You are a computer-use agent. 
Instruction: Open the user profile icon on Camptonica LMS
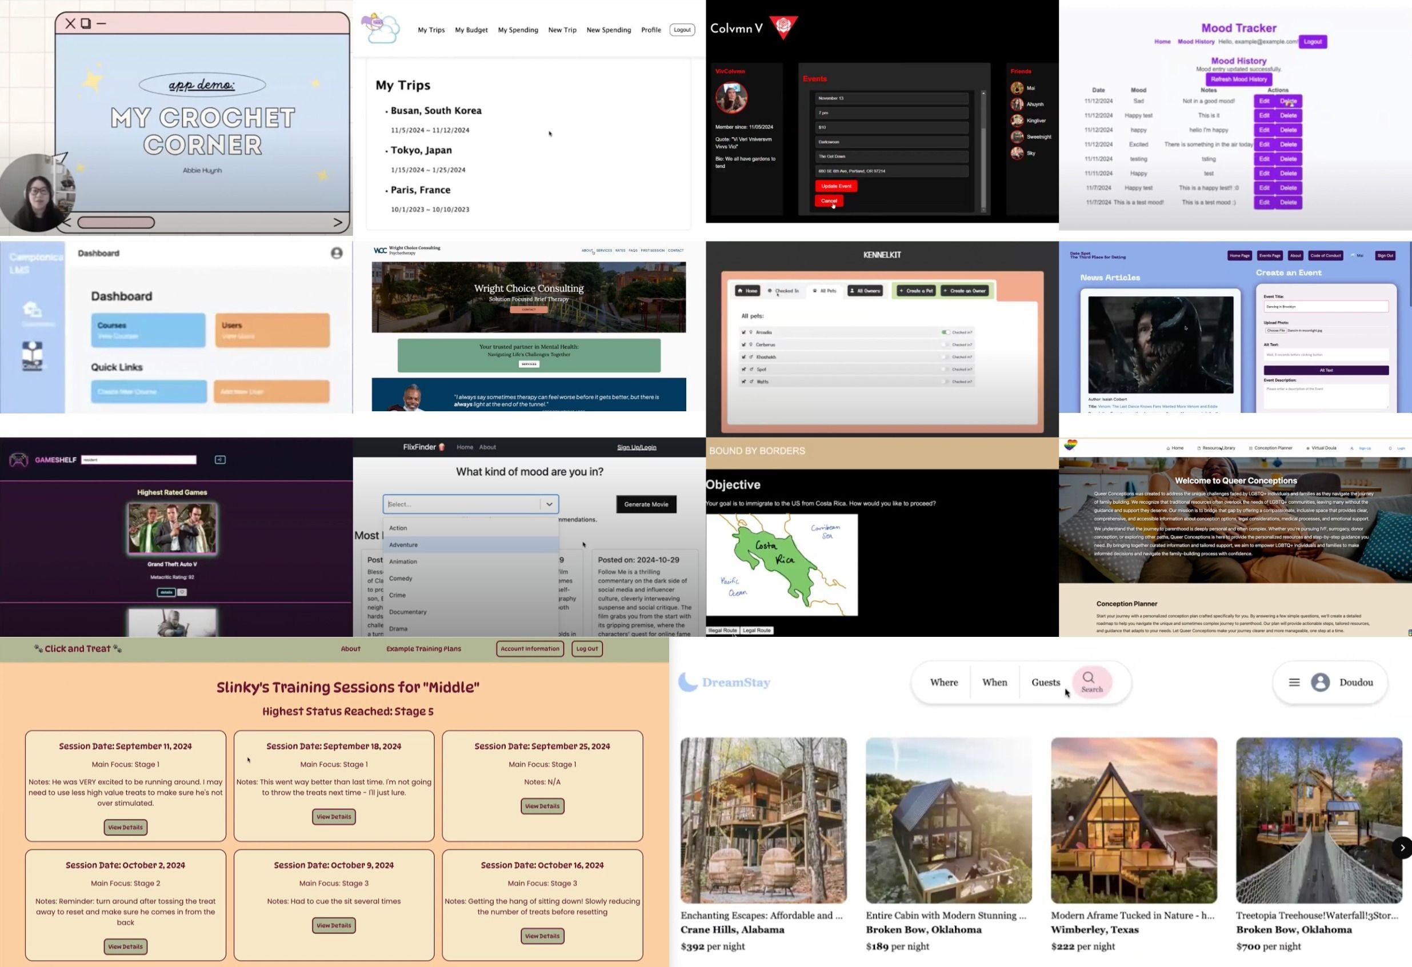337,253
